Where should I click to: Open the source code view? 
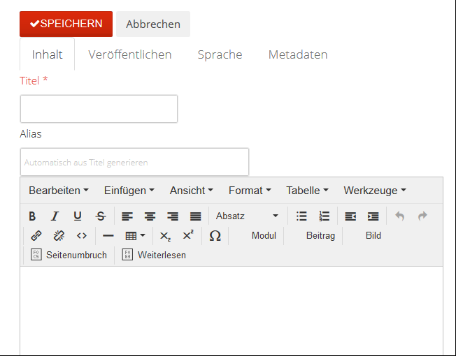click(82, 236)
